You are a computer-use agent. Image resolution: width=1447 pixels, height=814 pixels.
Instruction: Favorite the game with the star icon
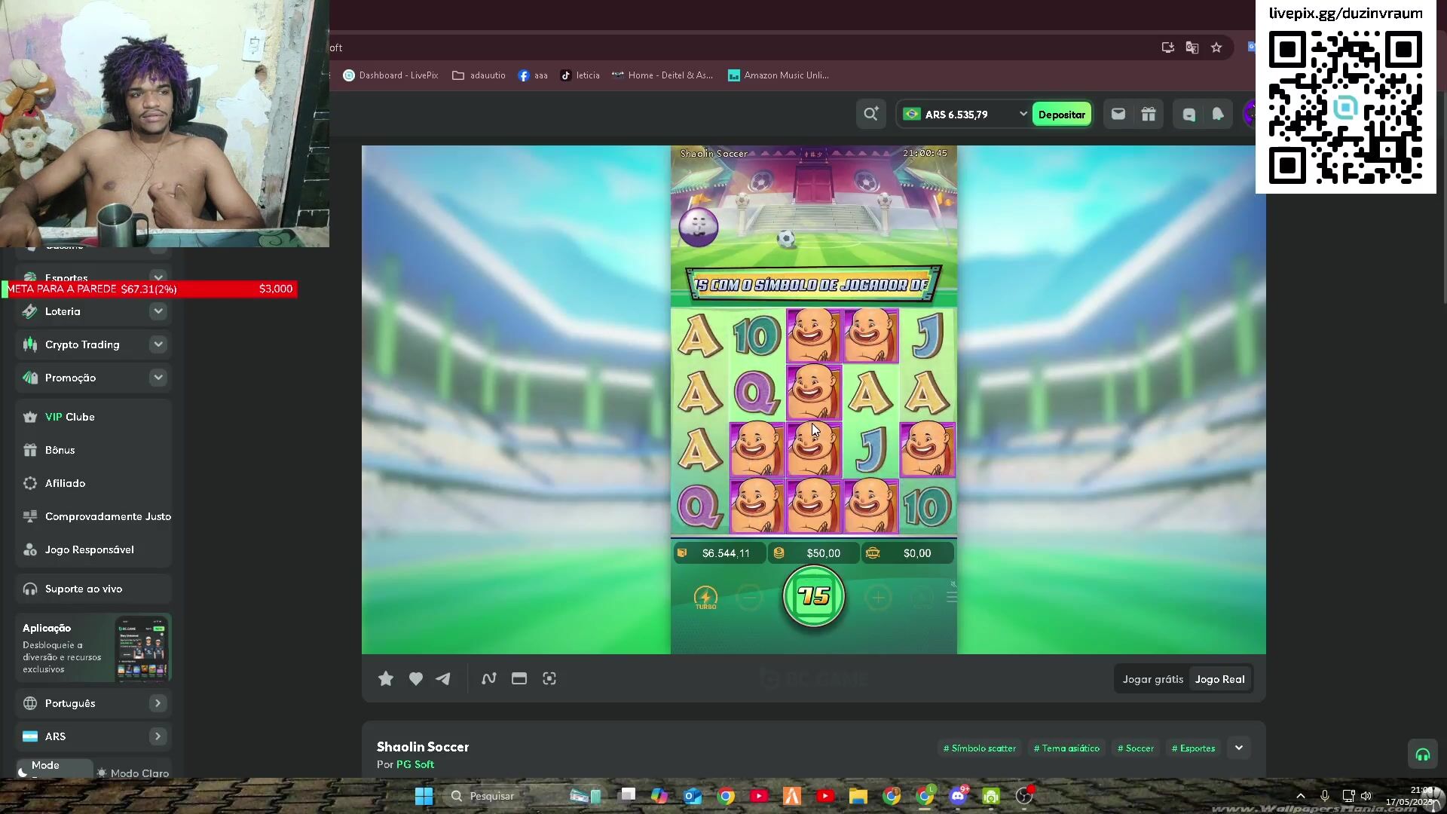[386, 679]
